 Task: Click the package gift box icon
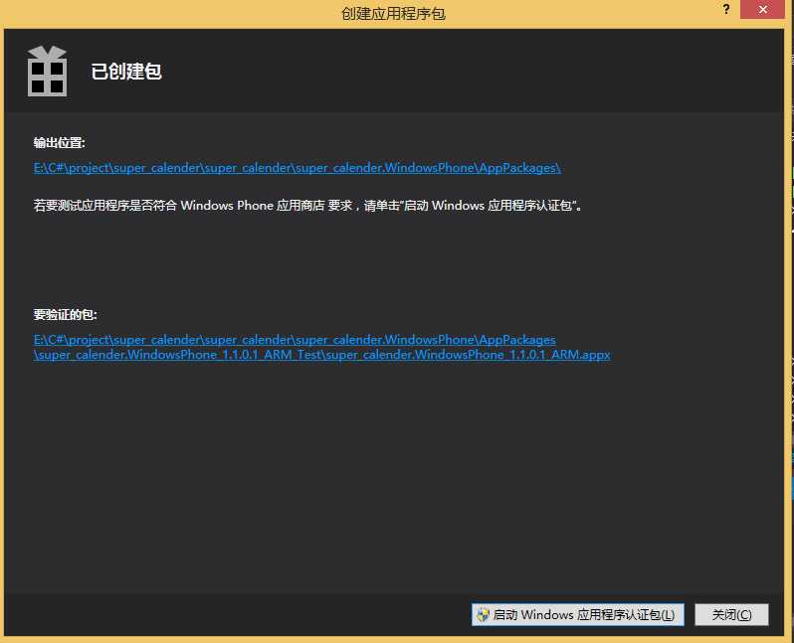[x=47, y=71]
